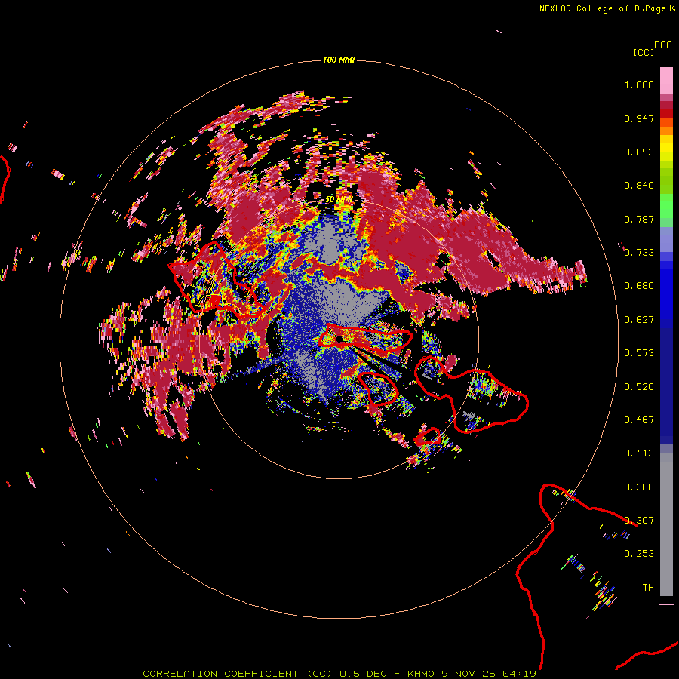Screen dimensions: 679x679
Task: Click the 0.893 scale value
Action: tap(639, 152)
